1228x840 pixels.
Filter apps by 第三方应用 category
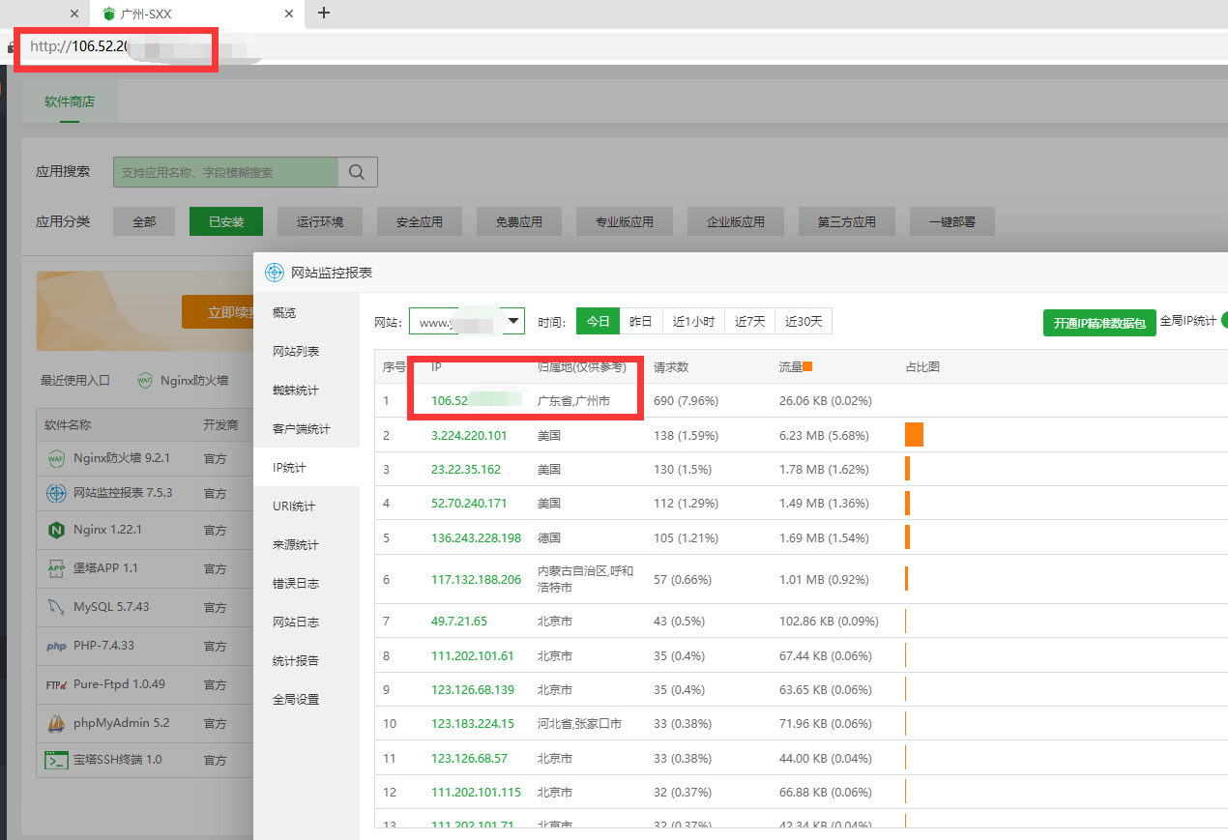[x=847, y=221]
